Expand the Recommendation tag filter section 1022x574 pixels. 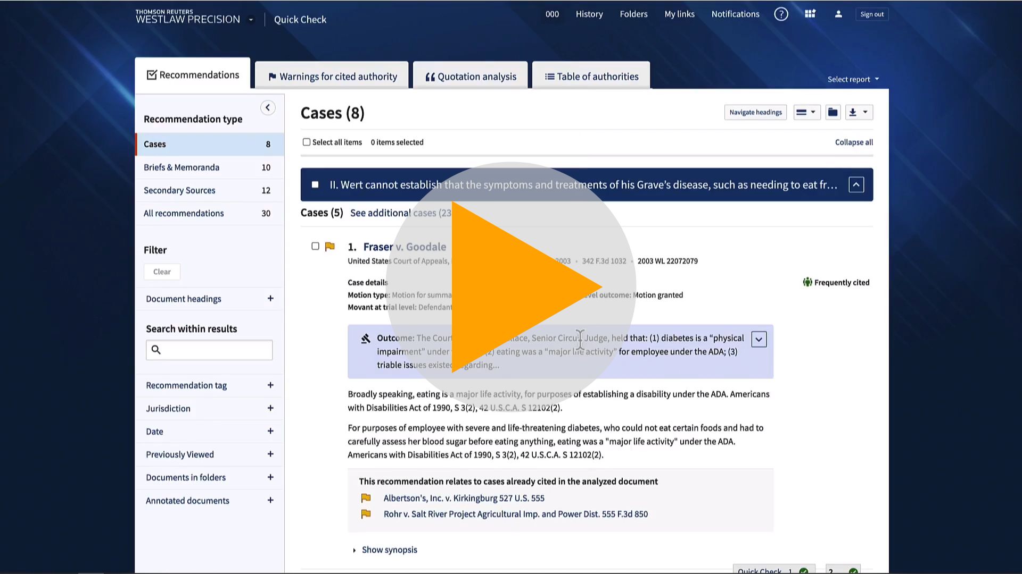tap(269, 385)
